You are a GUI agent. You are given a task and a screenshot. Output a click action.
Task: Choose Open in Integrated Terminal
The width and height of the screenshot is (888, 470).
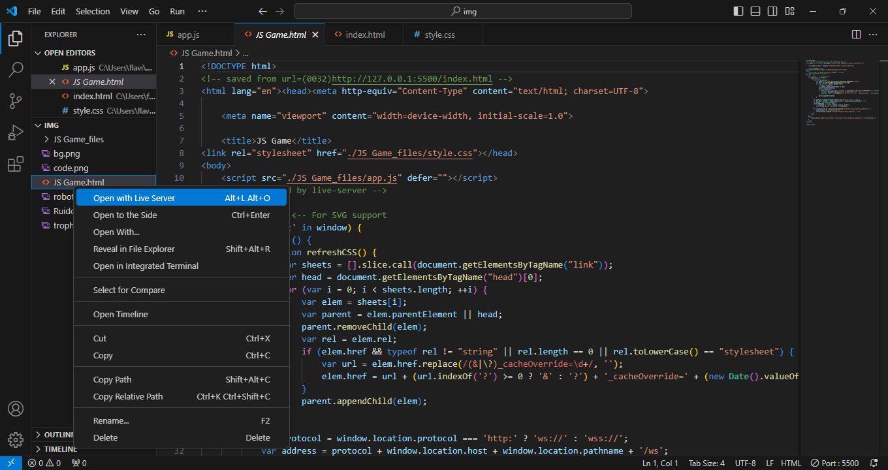tap(181, 266)
